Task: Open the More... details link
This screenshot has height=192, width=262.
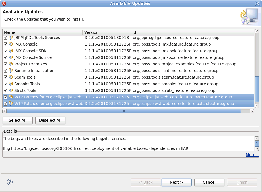Action: [252, 155]
